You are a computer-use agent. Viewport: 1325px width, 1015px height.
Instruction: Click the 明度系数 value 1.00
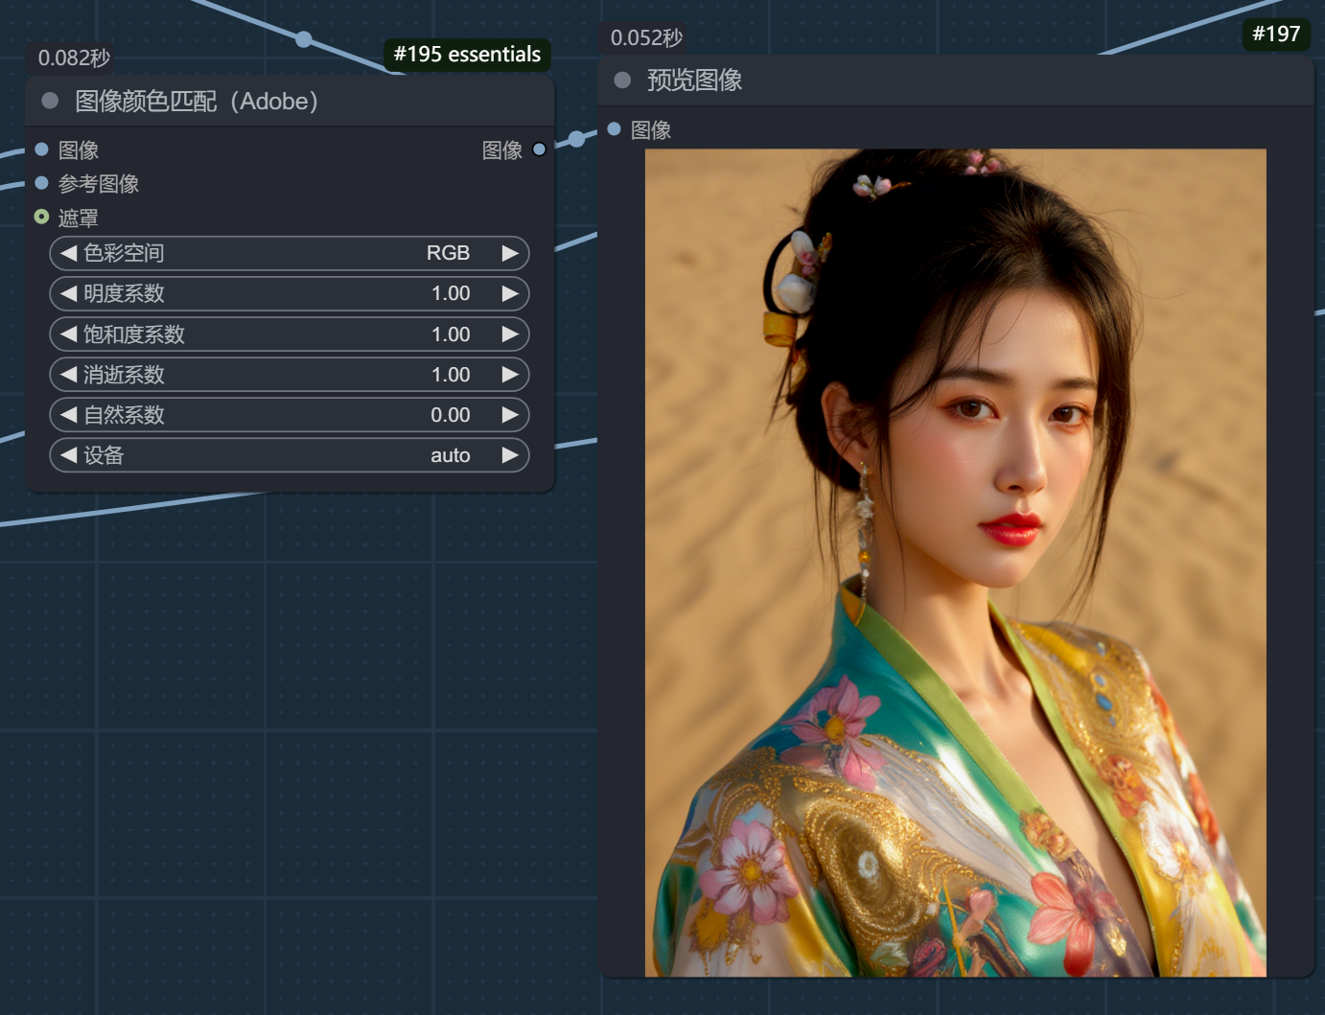coord(451,293)
